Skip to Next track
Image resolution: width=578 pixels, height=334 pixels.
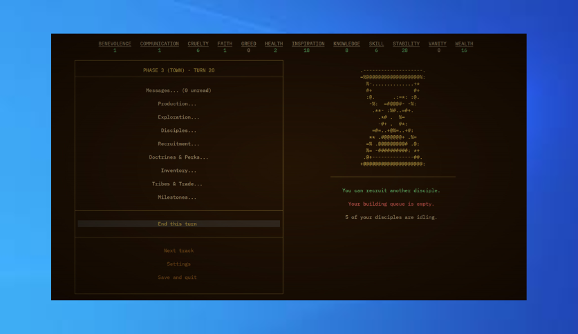tap(178, 250)
